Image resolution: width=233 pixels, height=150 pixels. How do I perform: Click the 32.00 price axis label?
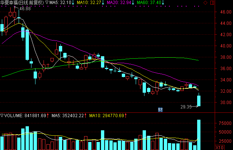[x=226, y=91]
